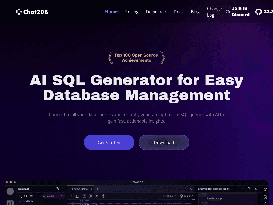Close the analyze the product sales panel
Image resolution: width=273 pixels, height=205 pixels.
[x=256, y=189]
